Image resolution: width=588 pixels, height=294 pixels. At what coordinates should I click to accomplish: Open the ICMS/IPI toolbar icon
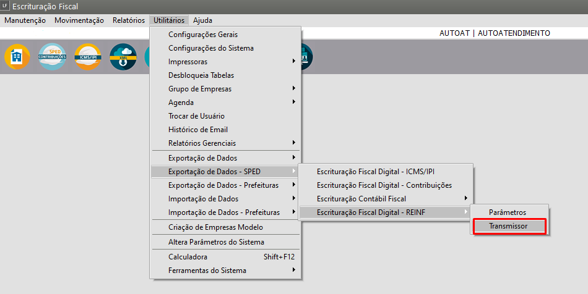pyautogui.click(x=87, y=56)
